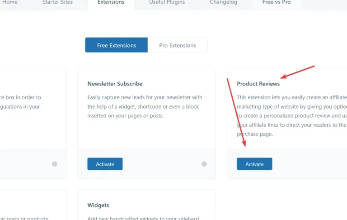Viewport: 347px width, 220px height.
Task: View the Changelog tab
Action: click(x=223, y=3)
